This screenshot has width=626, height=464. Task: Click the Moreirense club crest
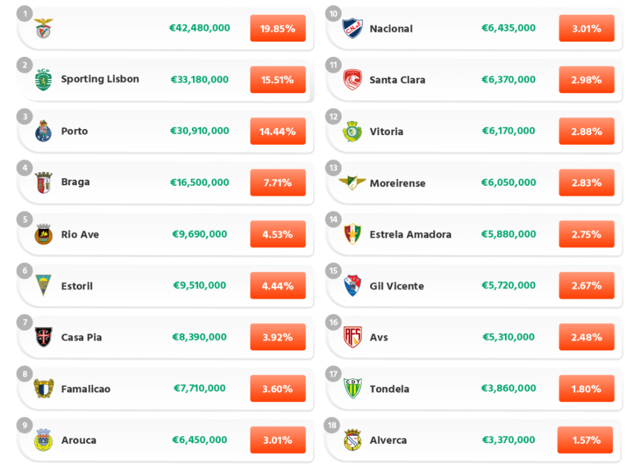pyautogui.click(x=352, y=183)
